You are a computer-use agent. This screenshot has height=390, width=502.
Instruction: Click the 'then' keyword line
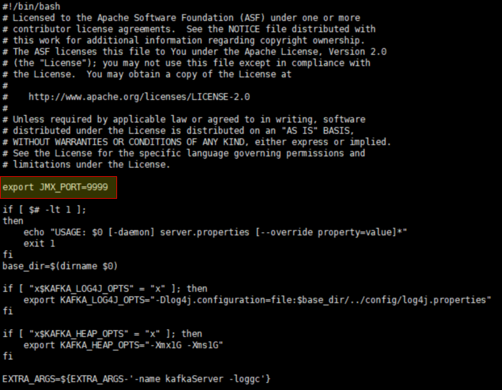tap(13, 221)
